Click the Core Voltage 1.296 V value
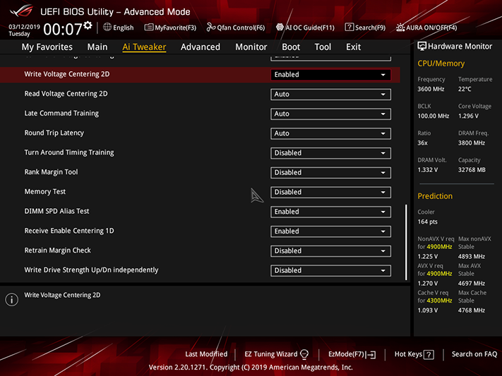 point(468,116)
